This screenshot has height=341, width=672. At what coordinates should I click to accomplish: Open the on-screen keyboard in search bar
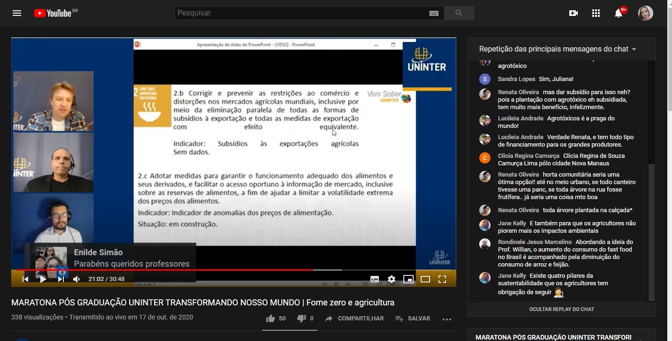coord(434,13)
